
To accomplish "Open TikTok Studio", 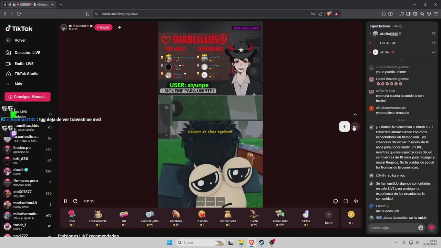I will tap(22, 74).
